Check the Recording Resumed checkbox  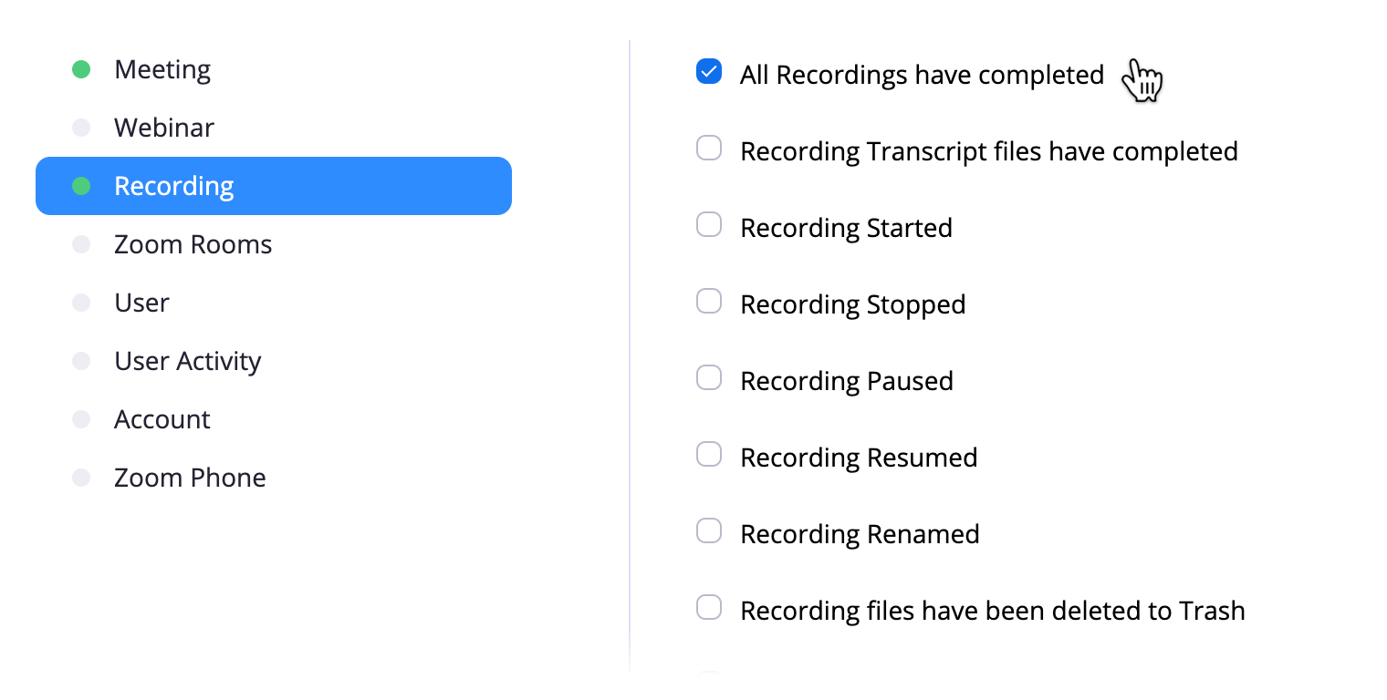(x=709, y=454)
